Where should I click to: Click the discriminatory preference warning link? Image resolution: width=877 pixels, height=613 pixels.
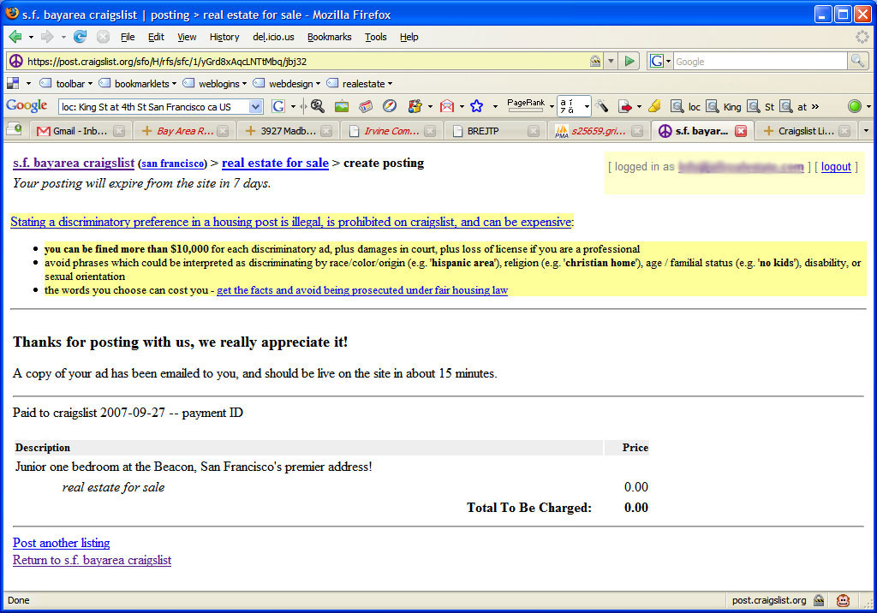(x=291, y=222)
